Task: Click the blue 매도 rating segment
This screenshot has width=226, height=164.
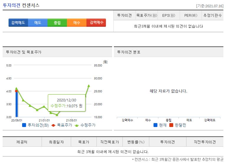Action: 38,23
